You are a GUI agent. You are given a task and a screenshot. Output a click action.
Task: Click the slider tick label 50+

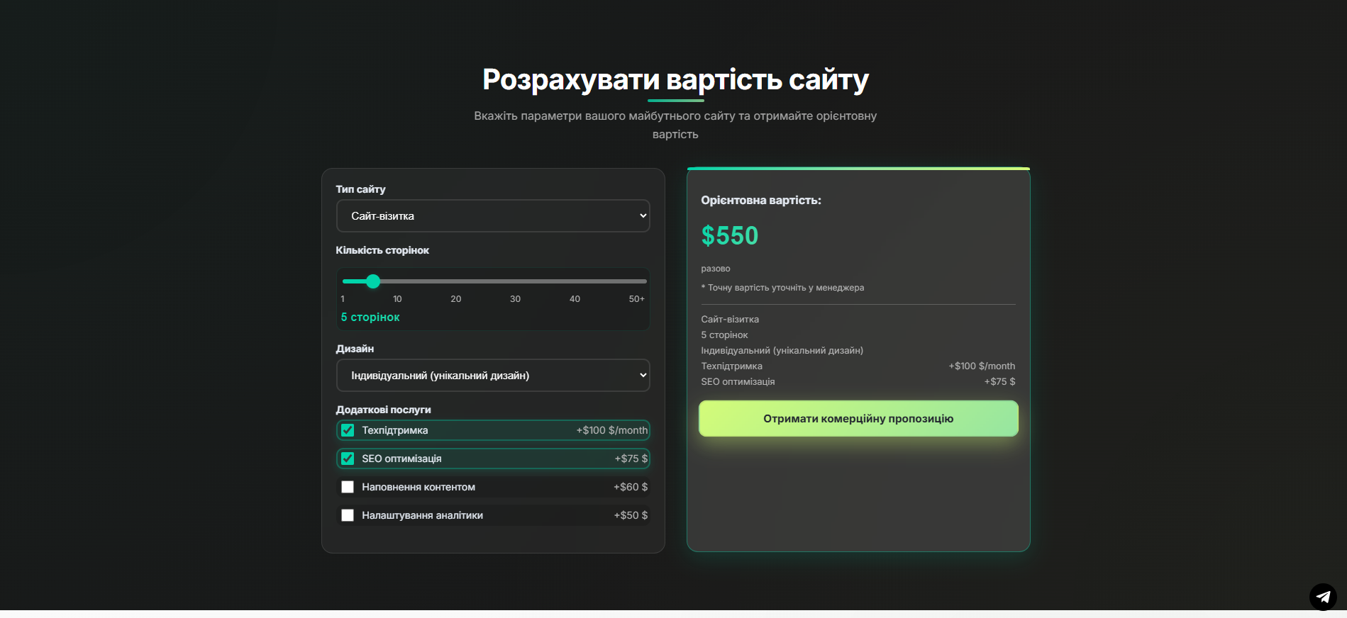(x=636, y=299)
